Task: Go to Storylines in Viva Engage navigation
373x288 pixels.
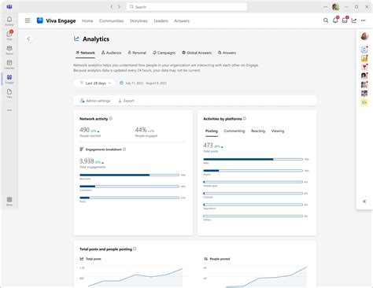Action: pos(138,20)
